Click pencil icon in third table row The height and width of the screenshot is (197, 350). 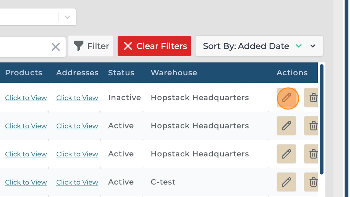point(287,154)
